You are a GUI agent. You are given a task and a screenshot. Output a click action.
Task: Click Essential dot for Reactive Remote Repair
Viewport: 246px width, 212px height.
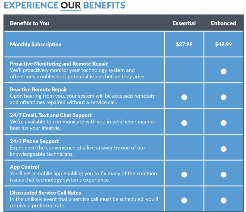[184, 97]
